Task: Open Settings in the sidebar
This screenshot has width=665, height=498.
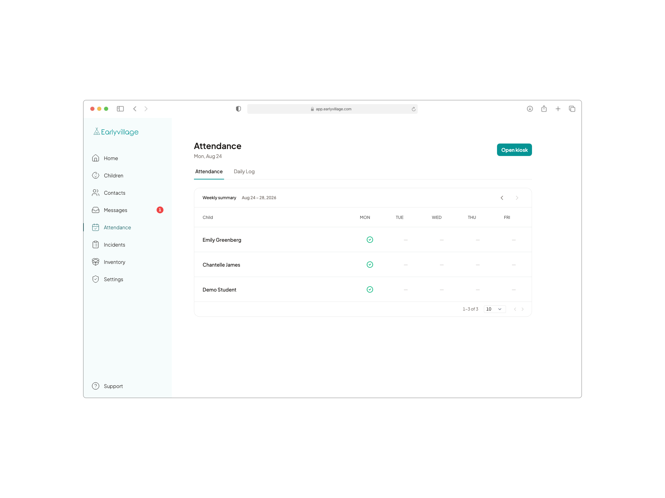Action: 127,279
